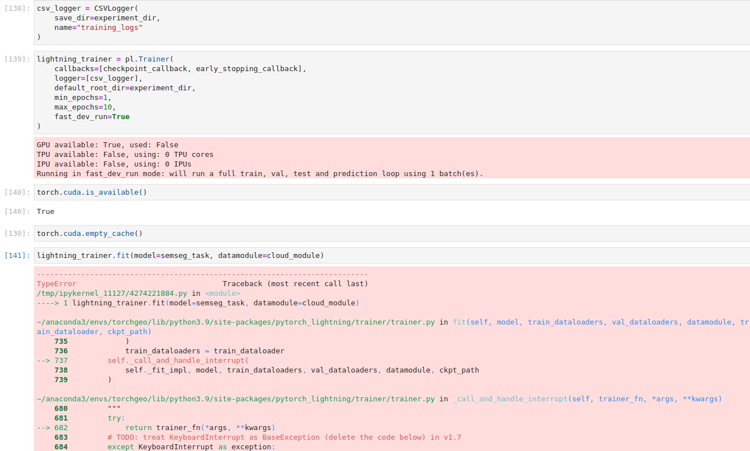Click the '# TODO: treat KeyboardInterrupt' comment
750x451 pixels.
point(284,437)
